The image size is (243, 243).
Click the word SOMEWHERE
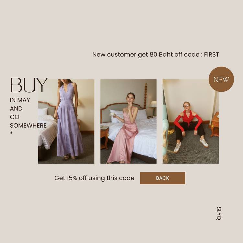[28, 125]
